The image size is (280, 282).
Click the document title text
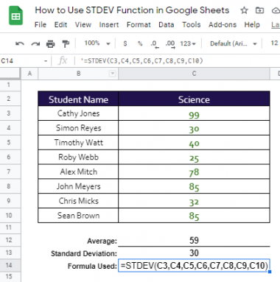132,10
